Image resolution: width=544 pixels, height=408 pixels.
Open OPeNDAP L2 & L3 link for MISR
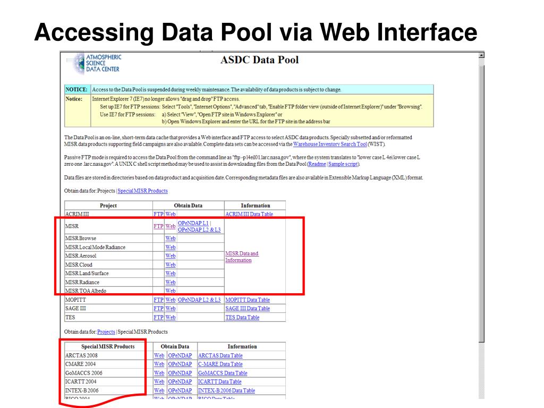199,229
